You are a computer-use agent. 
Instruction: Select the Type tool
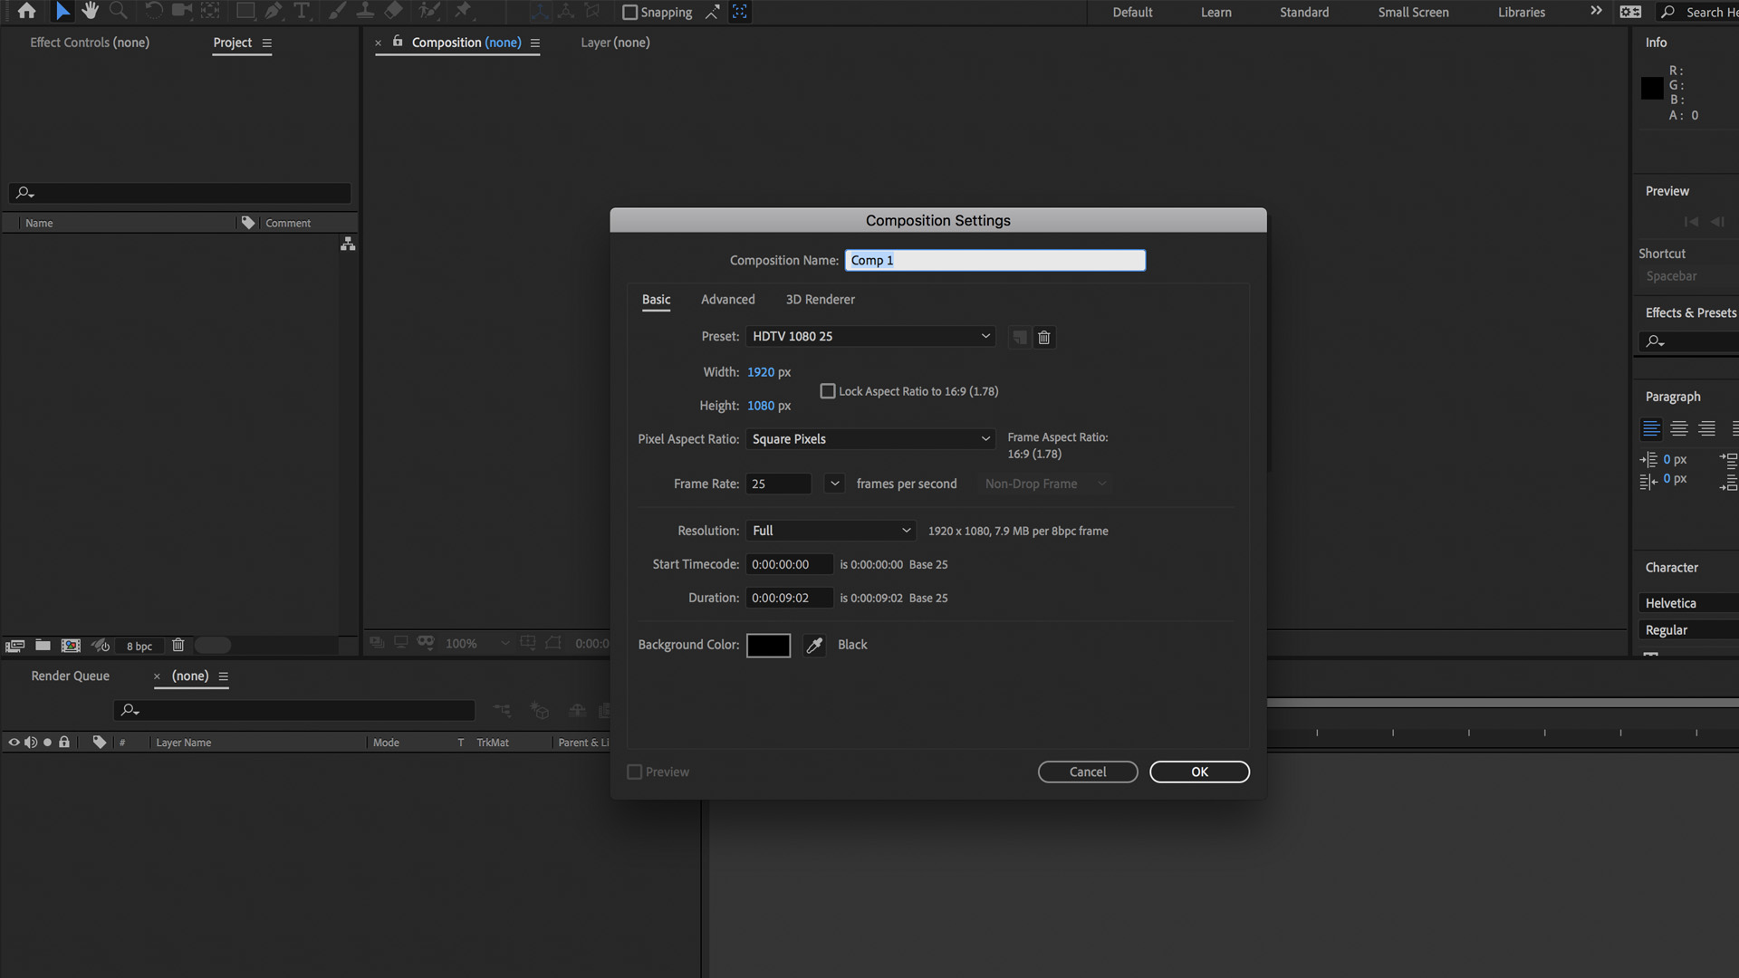coord(302,12)
